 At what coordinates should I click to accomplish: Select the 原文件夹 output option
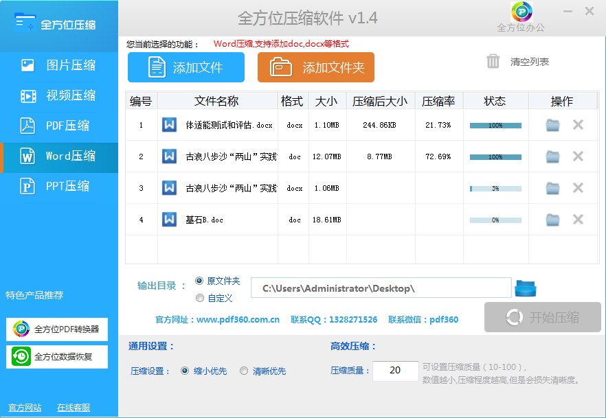[x=199, y=281]
